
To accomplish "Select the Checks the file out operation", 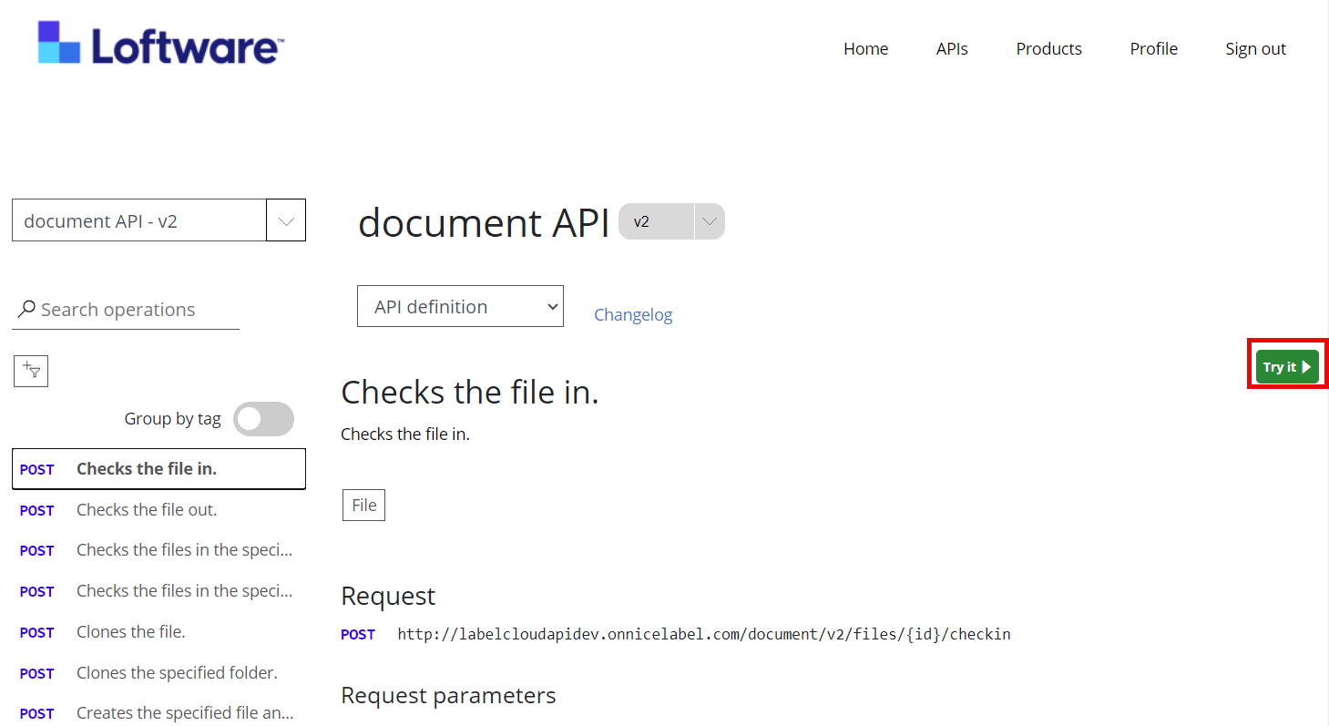I will tap(147, 510).
